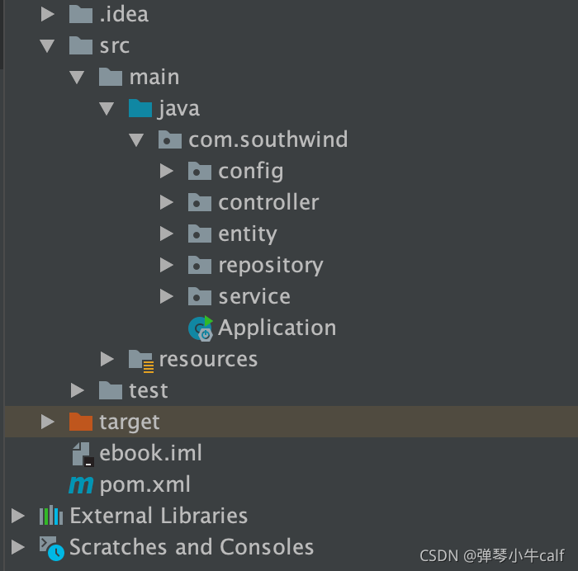
Task: Click the resources folder icon
Action: click(x=141, y=360)
